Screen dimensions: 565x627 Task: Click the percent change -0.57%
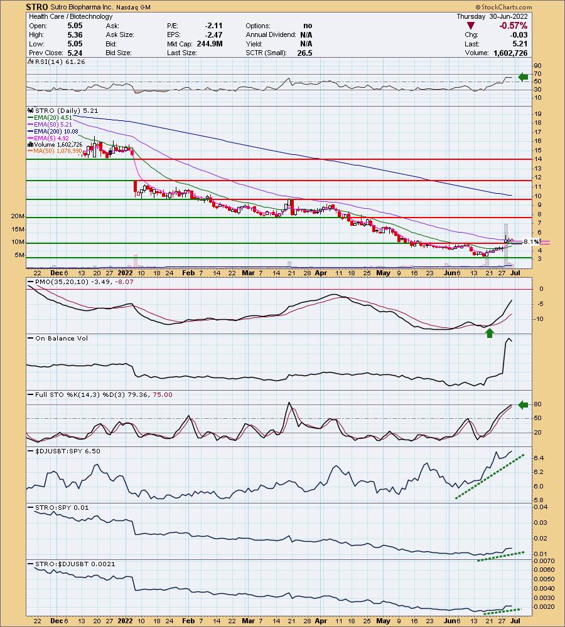coord(513,26)
